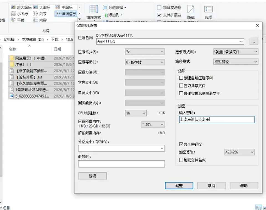Click 取消 button in archive dialog
266x210 pixels.
(x=211, y=186)
